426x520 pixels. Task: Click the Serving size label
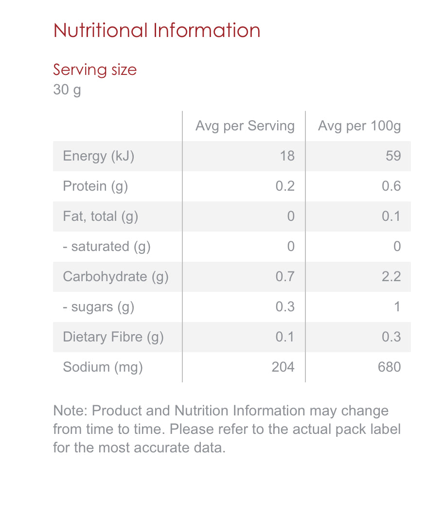click(x=95, y=70)
